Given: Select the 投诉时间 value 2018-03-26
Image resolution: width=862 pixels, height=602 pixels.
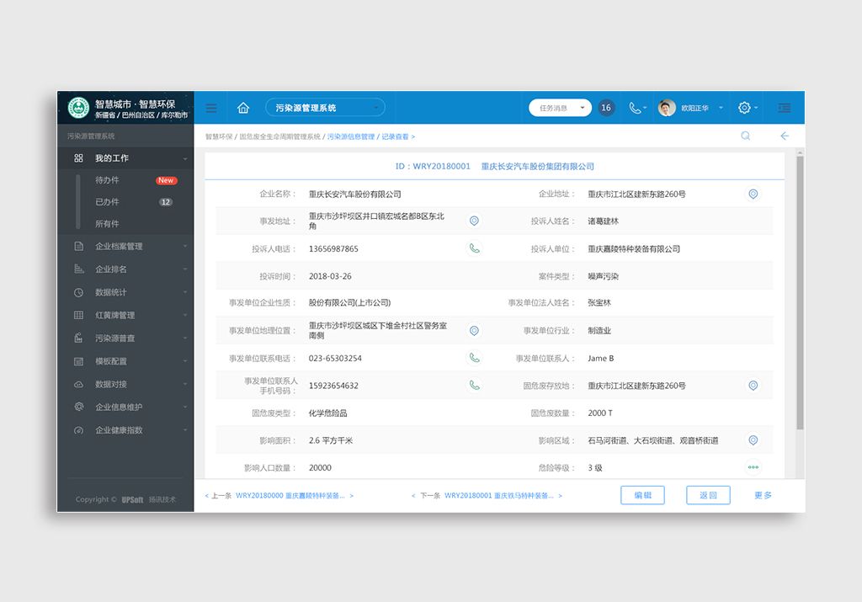Looking at the screenshot, I should click(330, 276).
